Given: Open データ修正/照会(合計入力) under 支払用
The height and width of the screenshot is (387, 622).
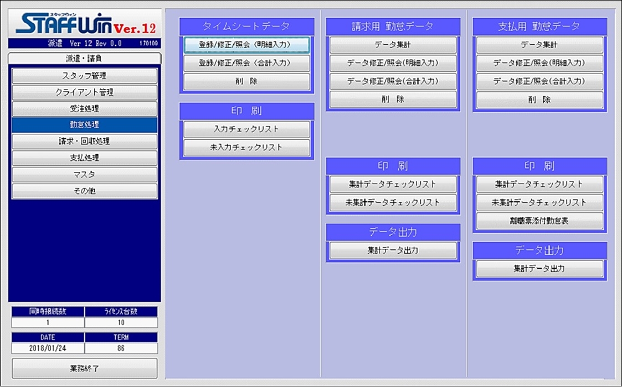Looking at the screenshot, I should click(x=540, y=82).
